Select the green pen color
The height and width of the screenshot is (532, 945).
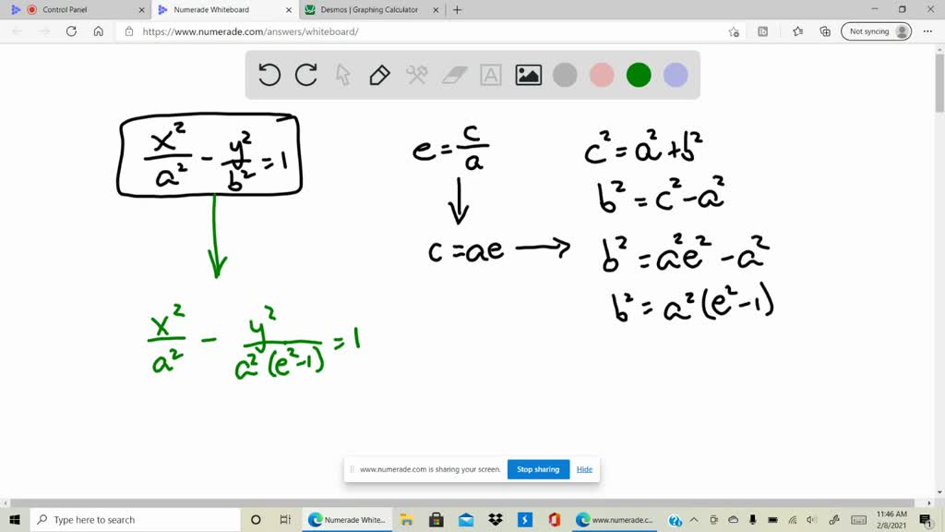coord(639,75)
